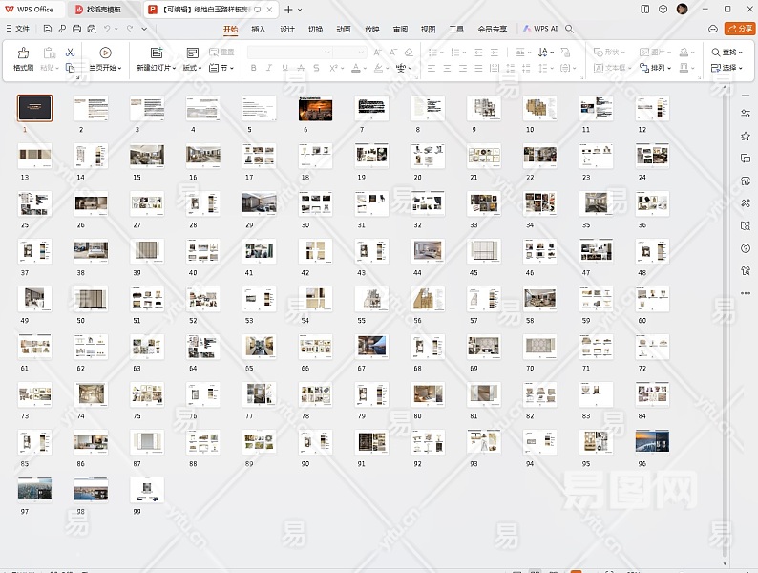Open WPS AI assistant
Viewport: 758px width, 573px height.
point(540,29)
